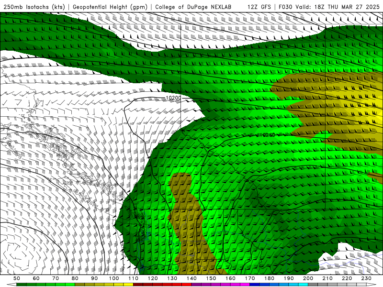The width and height of the screenshot is (383, 287).
Task: Click the 10260 height contour label
Action: (268, 135)
